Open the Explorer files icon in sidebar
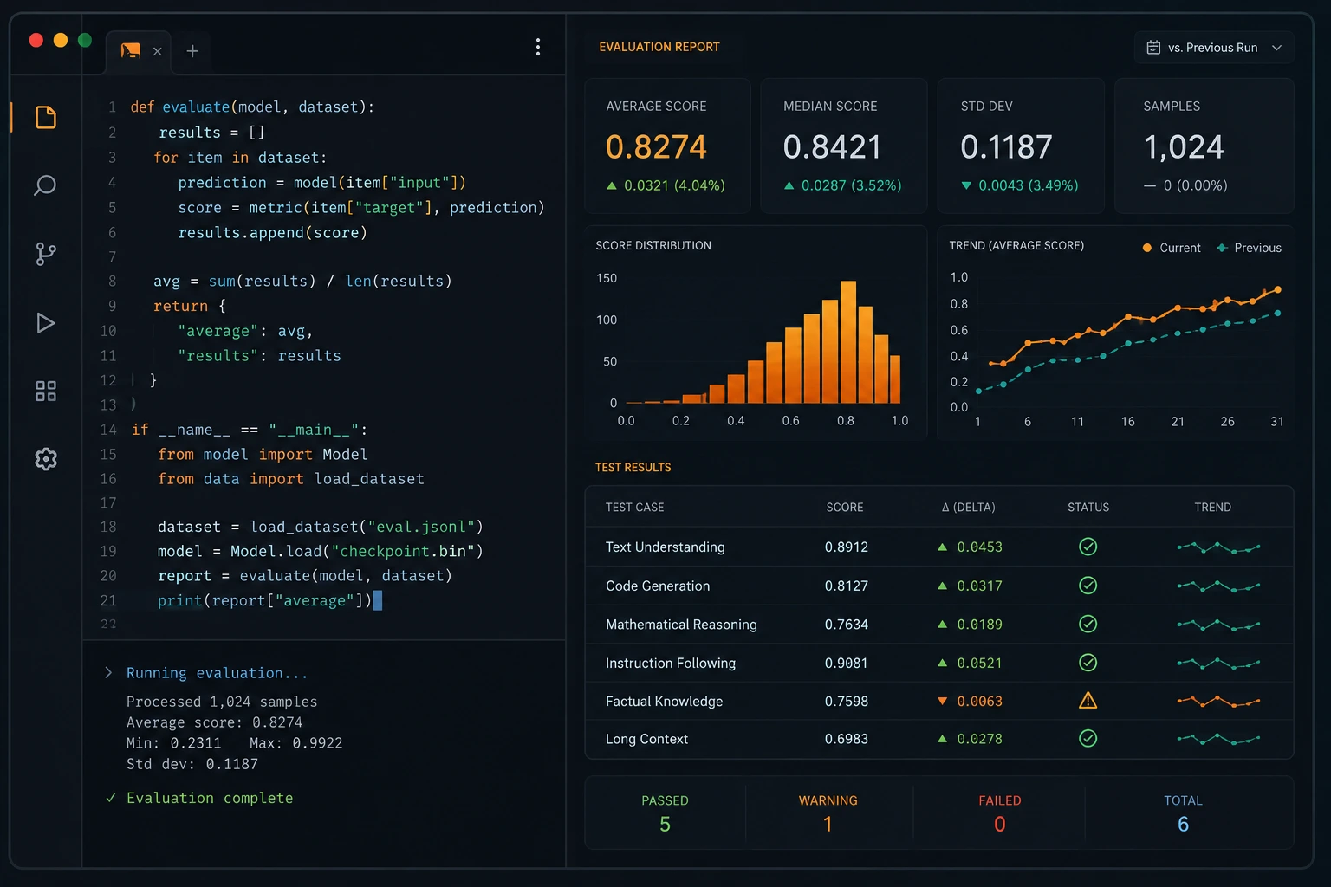1331x887 pixels. 46,117
